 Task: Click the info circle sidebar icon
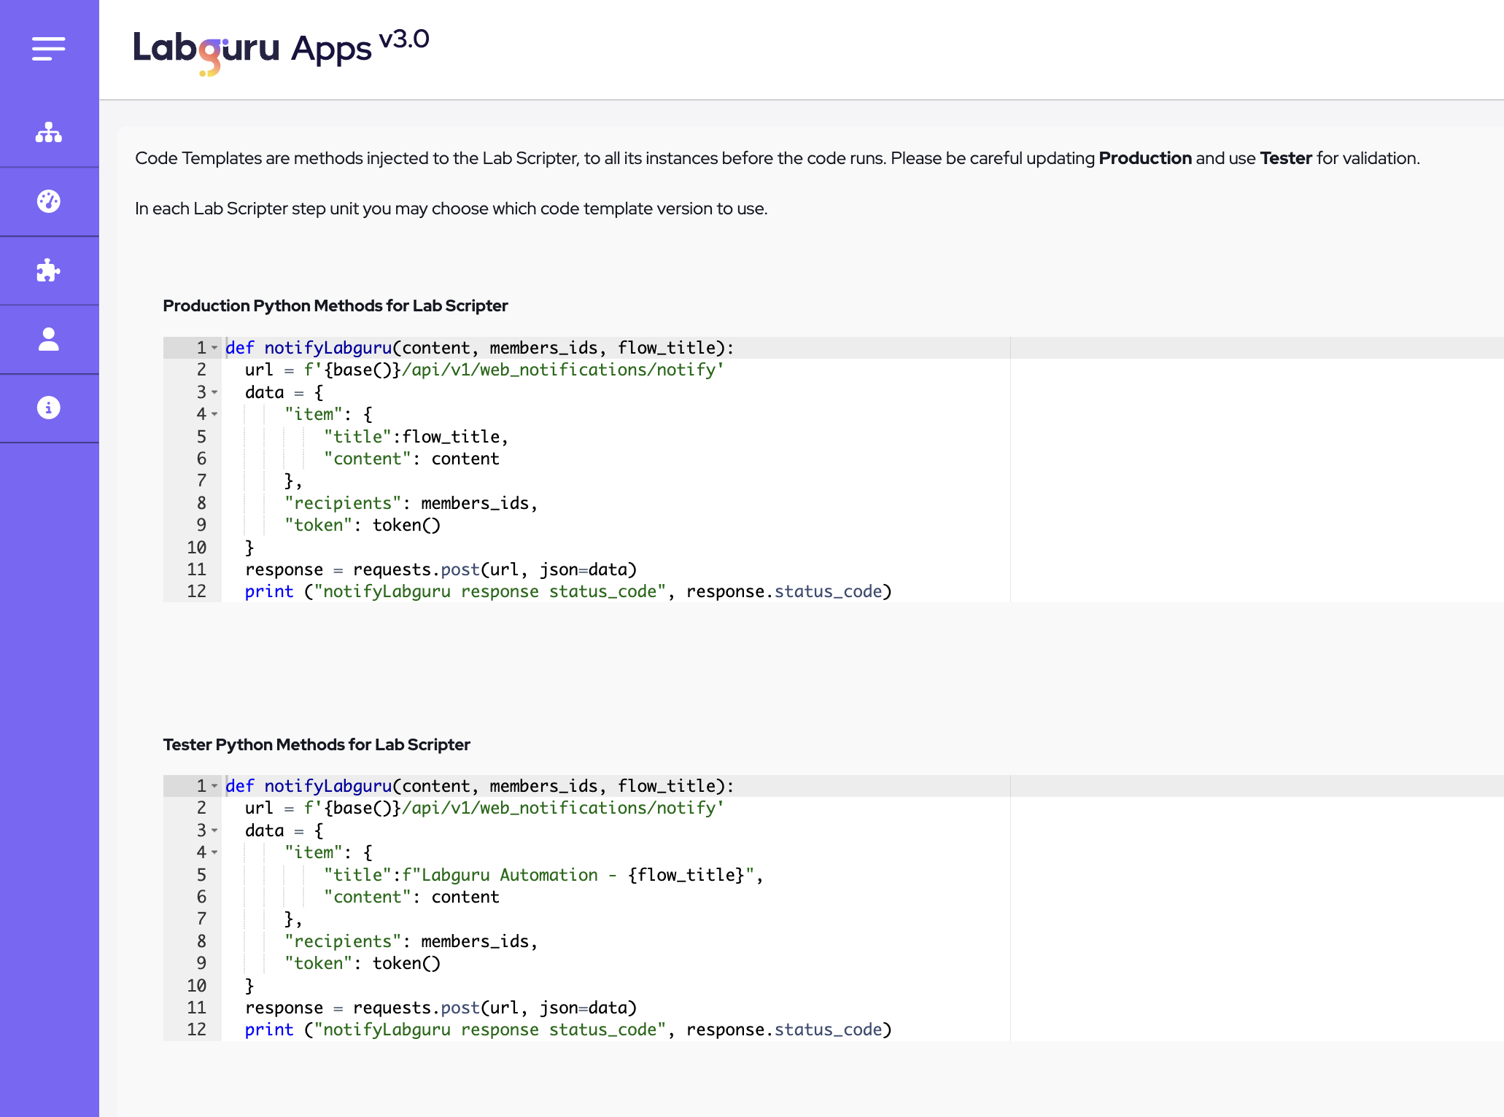[x=49, y=408]
